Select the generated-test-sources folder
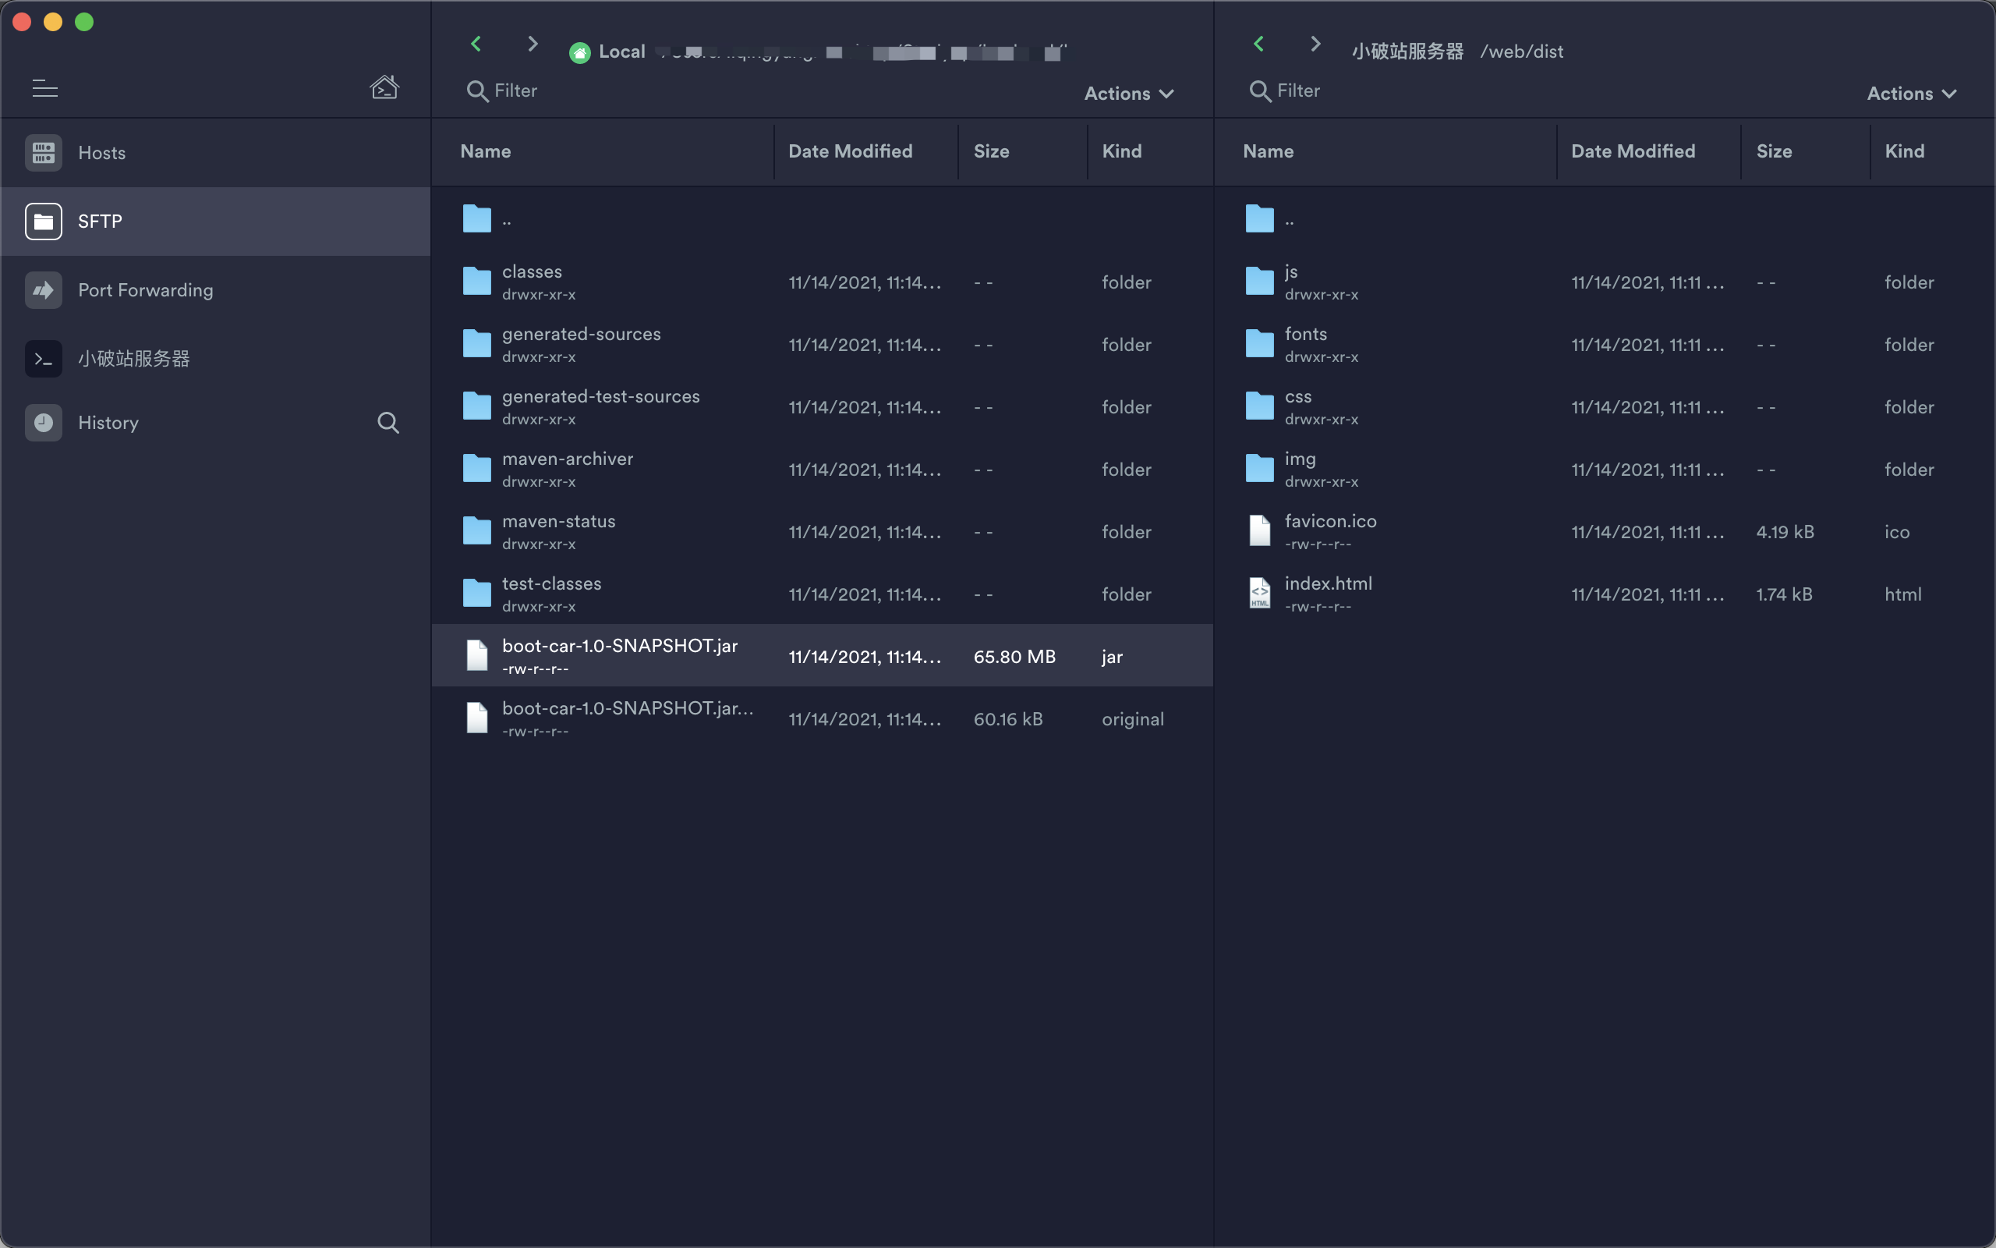The height and width of the screenshot is (1248, 1996). click(x=600, y=397)
